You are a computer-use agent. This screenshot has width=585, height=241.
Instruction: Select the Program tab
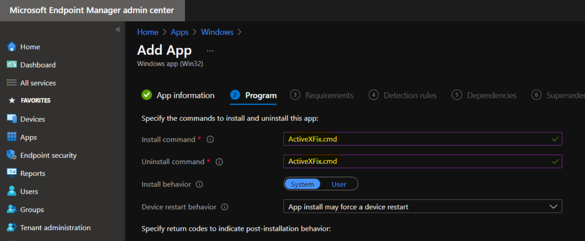tap(261, 95)
